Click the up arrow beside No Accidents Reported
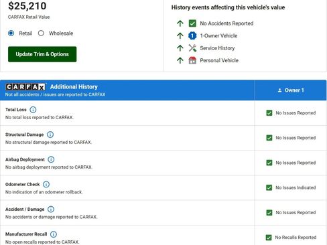The width and height of the screenshot is (327, 245). pos(180,23)
